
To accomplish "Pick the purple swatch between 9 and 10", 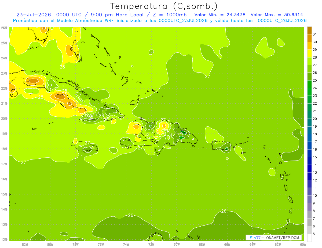I will [x=309, y=199].
